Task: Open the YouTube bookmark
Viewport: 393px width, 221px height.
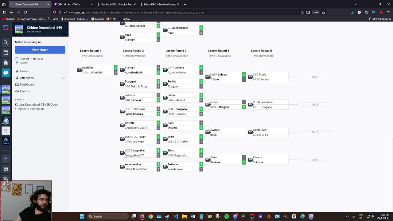Action: [x=9, y=19]
